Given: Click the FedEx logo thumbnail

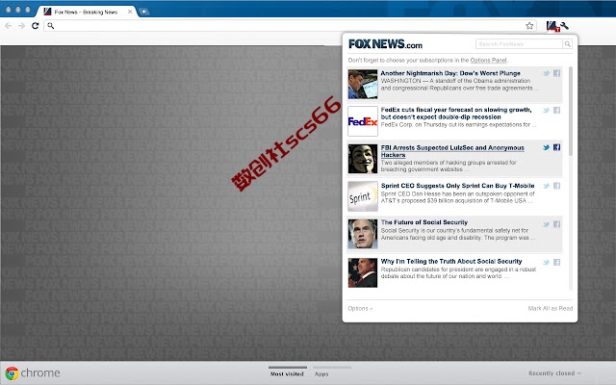Looking at the screenshot, I should click(x=363, y=121).
